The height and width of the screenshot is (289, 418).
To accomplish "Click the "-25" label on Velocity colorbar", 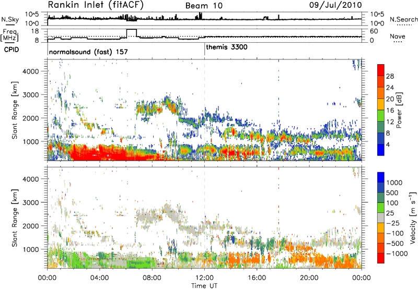I will tap(393, 223).
